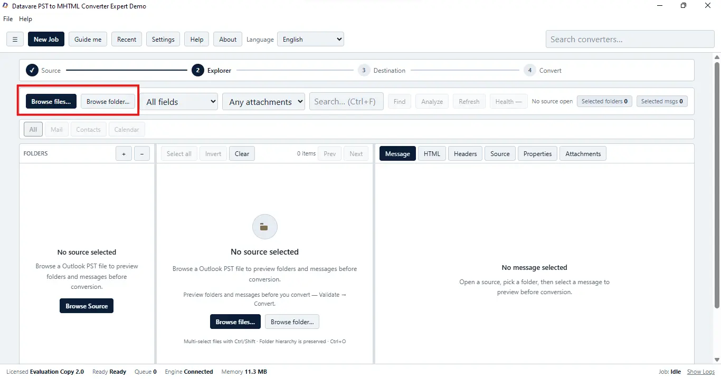
Task: Click the Selected folders 0 badge
Action: tap(604, 101)
